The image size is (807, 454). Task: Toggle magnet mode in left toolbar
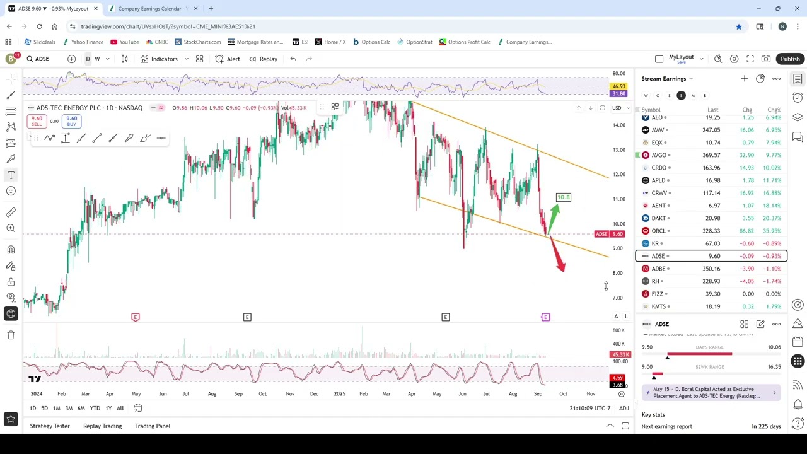[x=11, y=250]
